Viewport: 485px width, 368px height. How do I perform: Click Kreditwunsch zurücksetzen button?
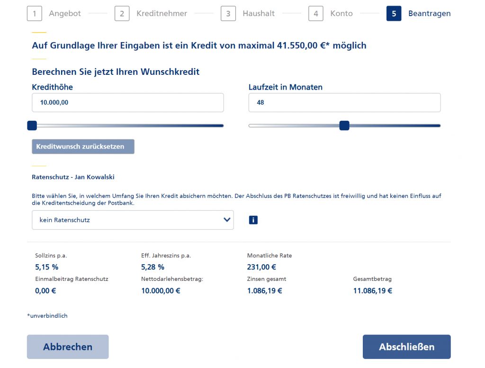point(83,146)
